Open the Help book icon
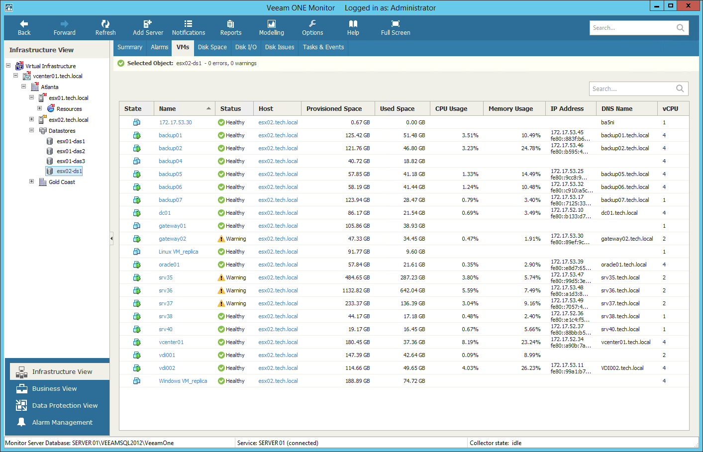The width and height of the screenshot is (703, 452). click(x=353, y=24)
